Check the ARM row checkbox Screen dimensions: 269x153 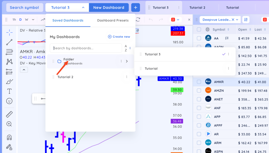[199, 143]
